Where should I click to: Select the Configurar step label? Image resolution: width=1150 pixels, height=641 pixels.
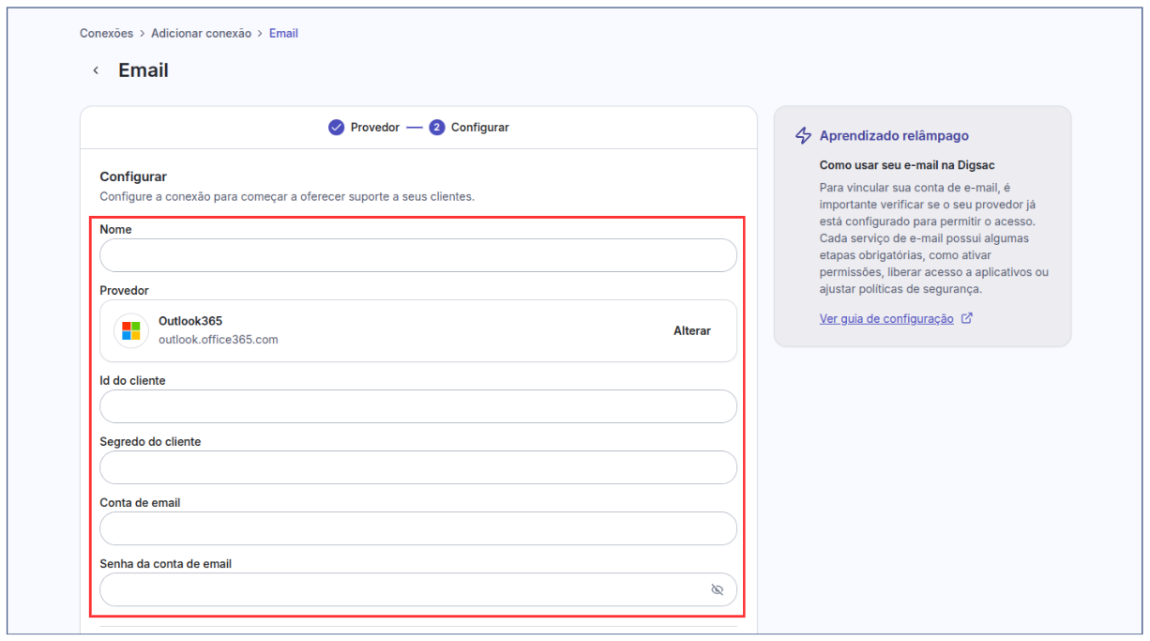[479, 128]
